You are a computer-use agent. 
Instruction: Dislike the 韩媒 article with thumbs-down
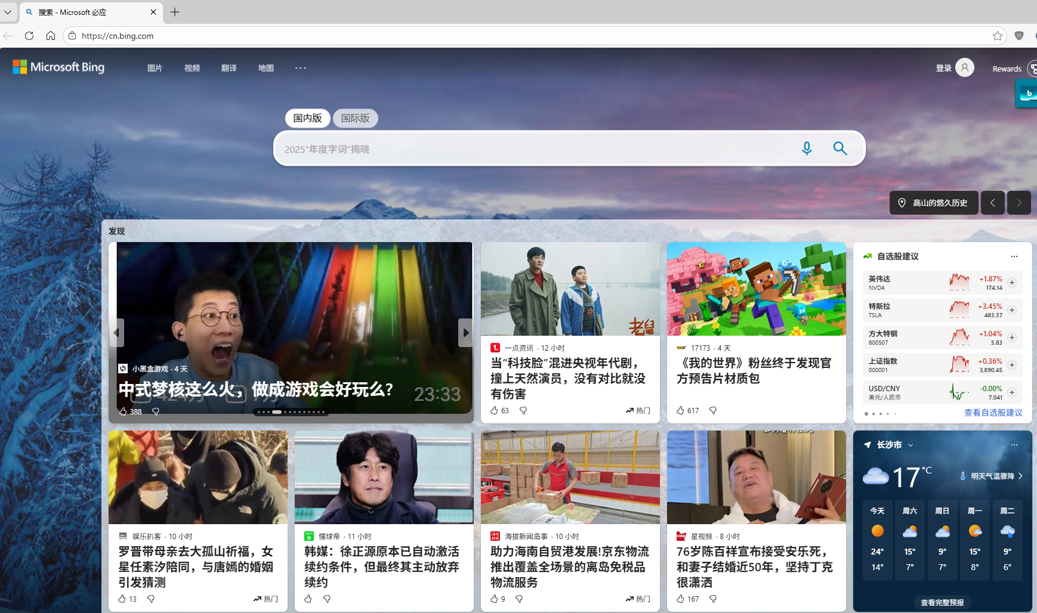click(328, 599)
